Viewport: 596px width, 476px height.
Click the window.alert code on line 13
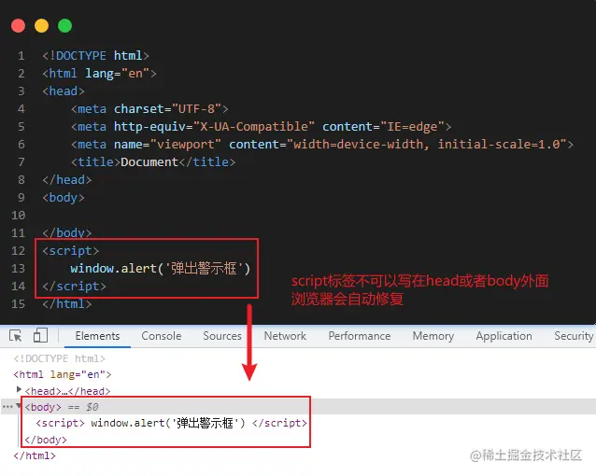pos(160,269)
